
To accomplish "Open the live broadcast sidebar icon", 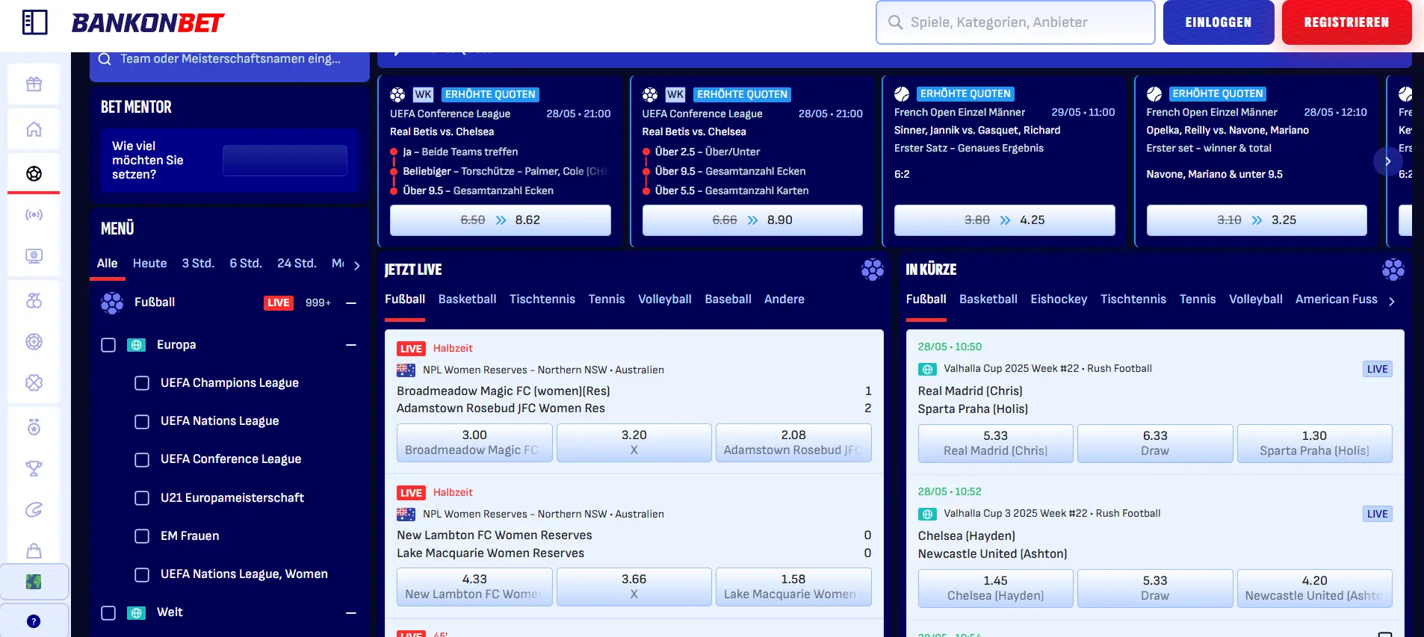I will click(x=34, y=215).
